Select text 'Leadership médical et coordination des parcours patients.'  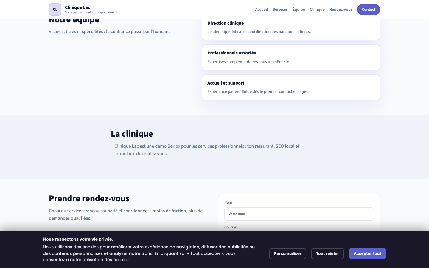pos(259,32)
